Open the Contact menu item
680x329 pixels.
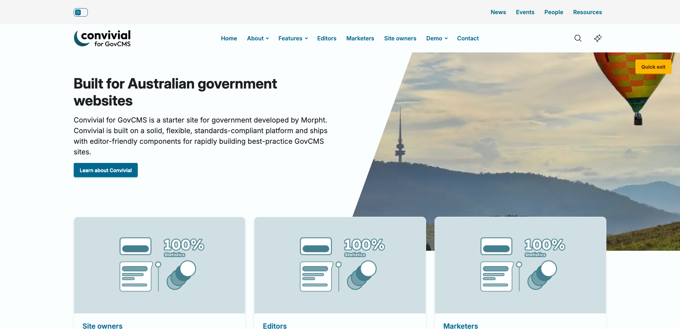tap(468, 38)
